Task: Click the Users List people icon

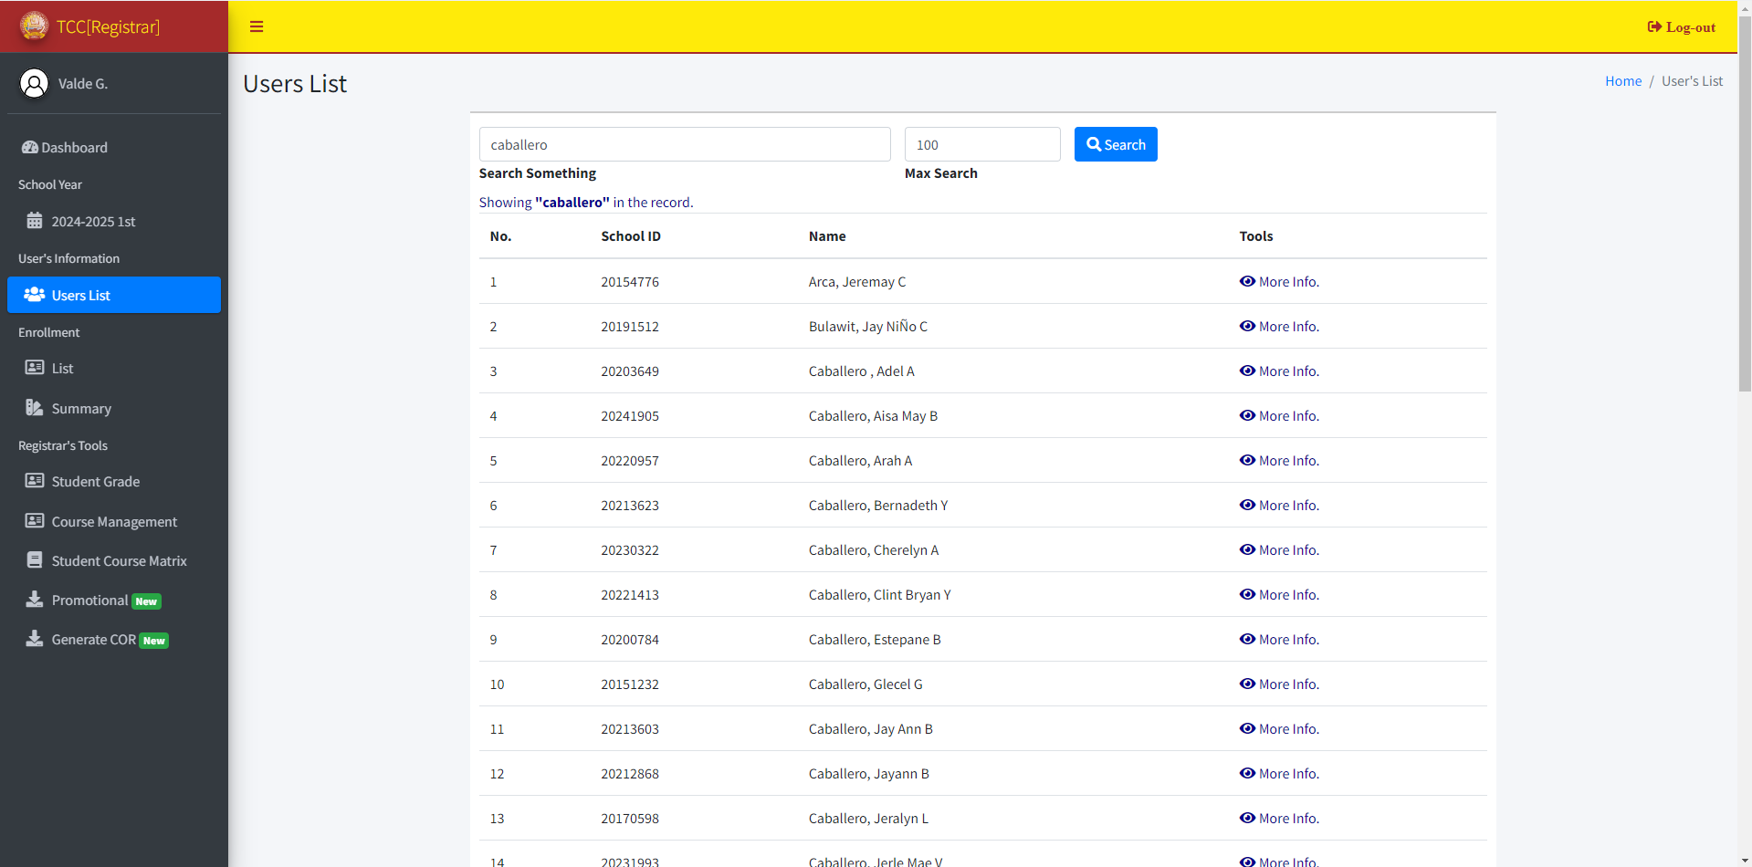Action: pyautogui.click(x=35, y=295)
